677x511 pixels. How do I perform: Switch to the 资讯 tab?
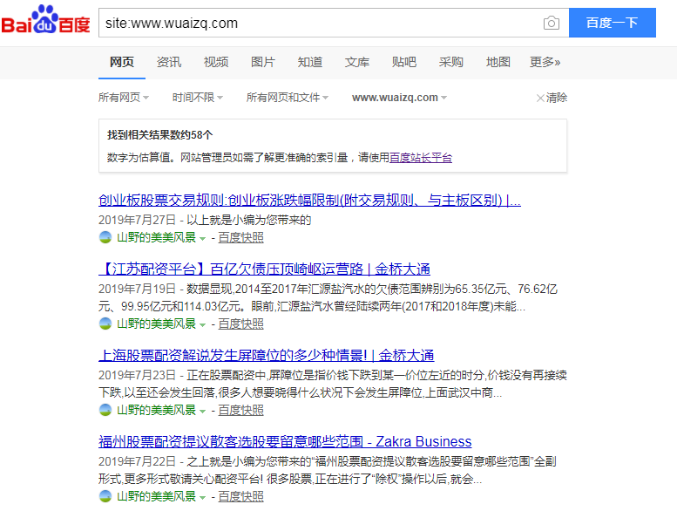169,62
